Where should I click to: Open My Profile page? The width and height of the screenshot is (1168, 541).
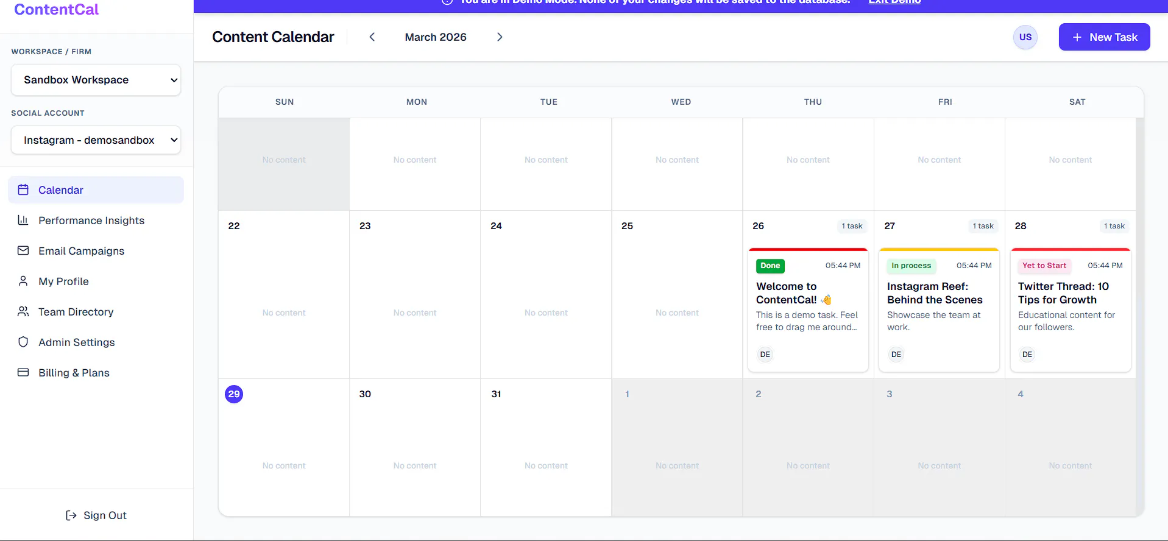(x=96, y=281)
